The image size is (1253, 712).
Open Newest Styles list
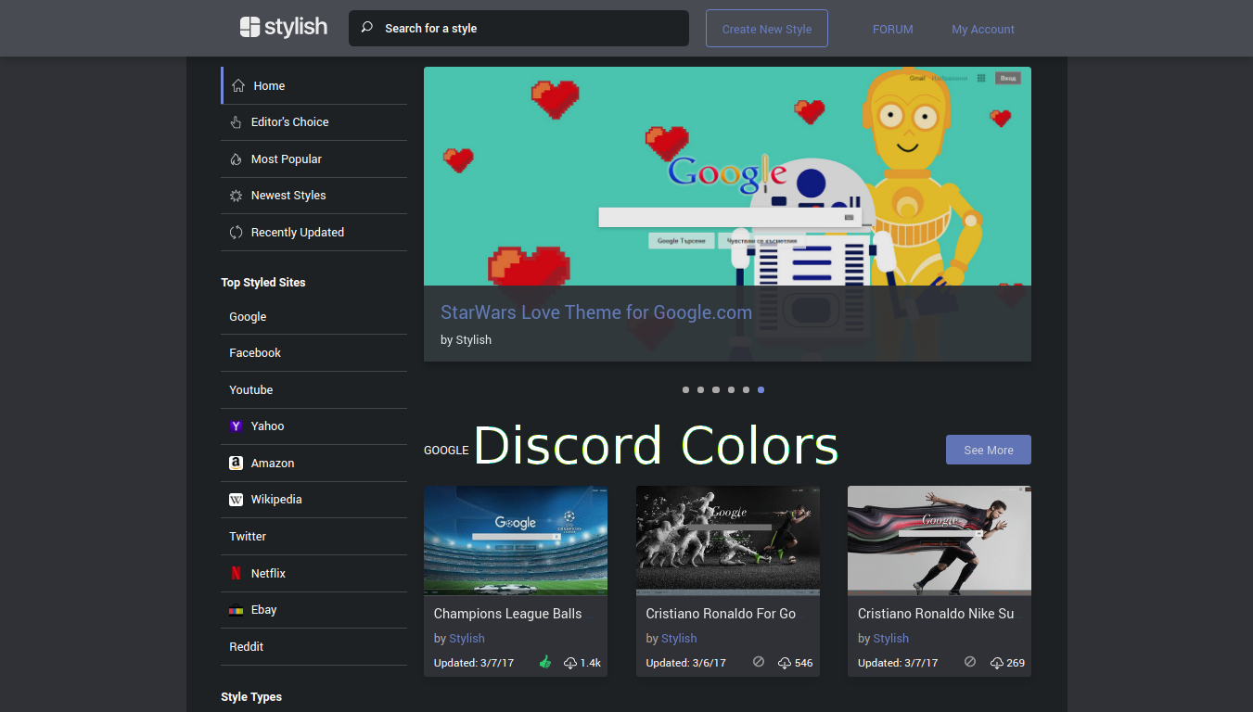[313, 196]
